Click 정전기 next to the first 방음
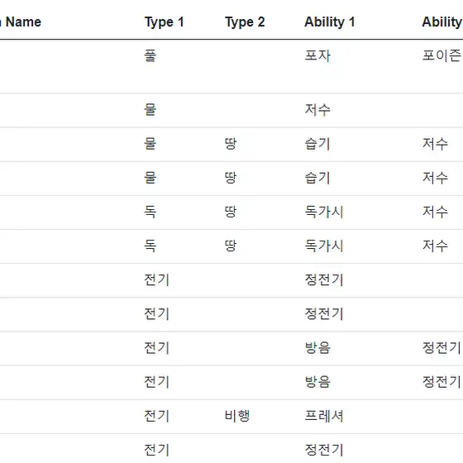The width and height of the screenshot is (463, 463). (442, 348)
